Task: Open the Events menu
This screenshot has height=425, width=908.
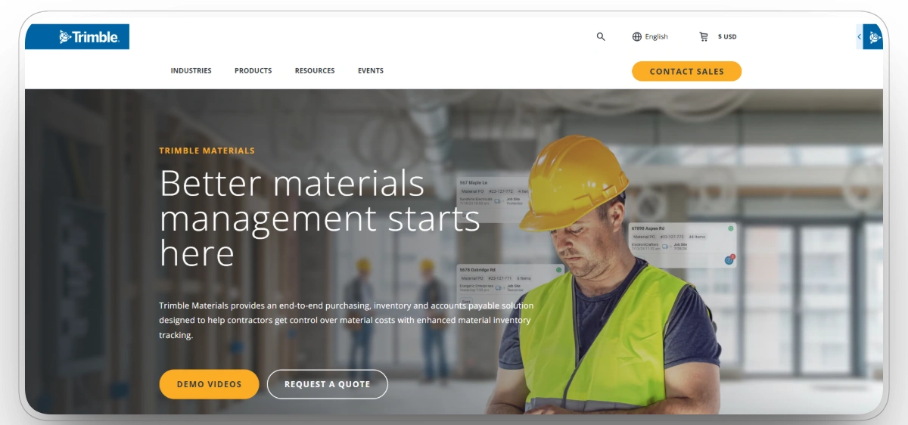Action: 371,70
